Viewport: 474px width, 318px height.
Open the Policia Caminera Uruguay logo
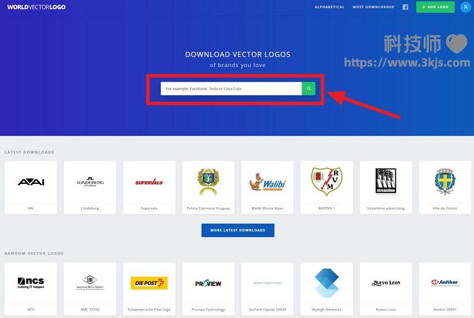point(208,182)
